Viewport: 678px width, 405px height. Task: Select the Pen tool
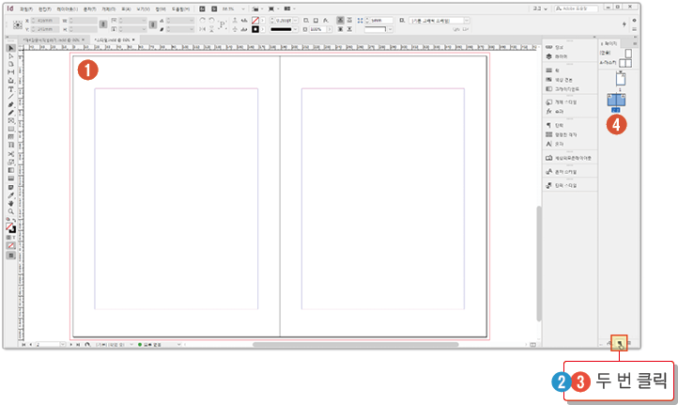tap(11, 105)
